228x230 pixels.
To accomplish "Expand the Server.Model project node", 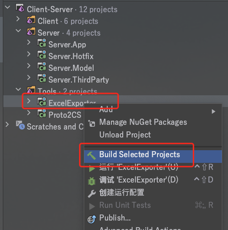I will 29,66.
